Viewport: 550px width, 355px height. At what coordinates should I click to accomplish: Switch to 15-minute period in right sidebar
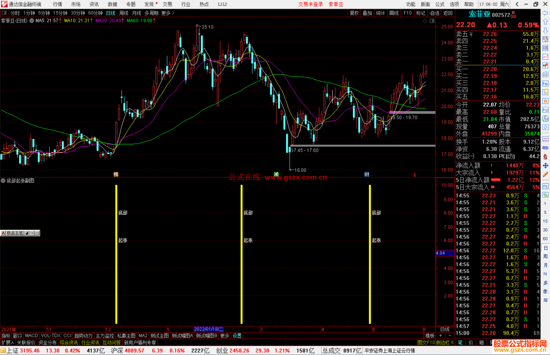pyautogui.click(x=545, y=221)
